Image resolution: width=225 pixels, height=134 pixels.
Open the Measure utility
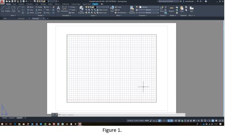pos(171,9)
